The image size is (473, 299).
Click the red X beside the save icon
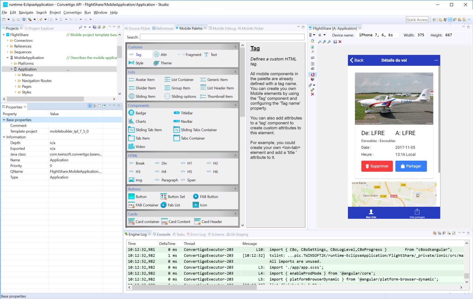[x=340, y=41]
